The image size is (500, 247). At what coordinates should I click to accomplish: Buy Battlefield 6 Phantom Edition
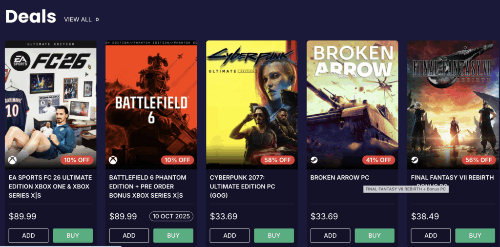173,235
